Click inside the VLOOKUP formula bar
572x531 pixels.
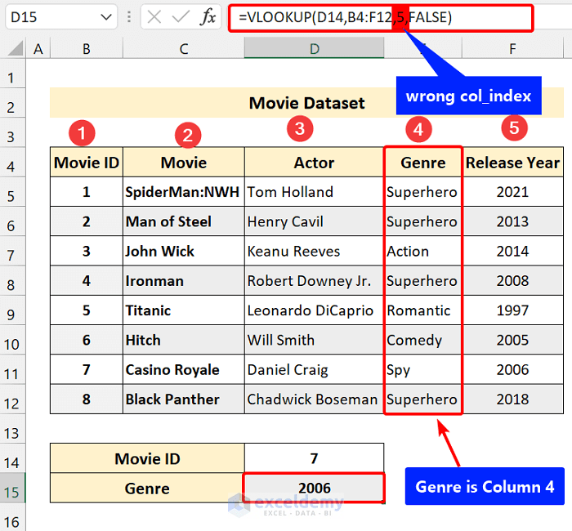(381, 17)
